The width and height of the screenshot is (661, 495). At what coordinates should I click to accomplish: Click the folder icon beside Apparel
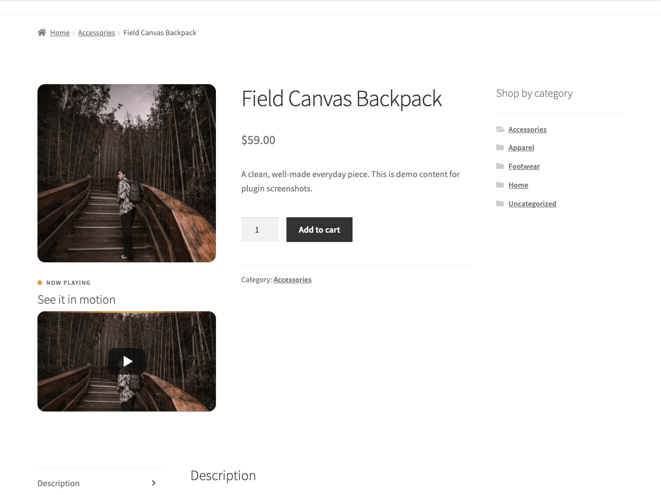coord(500,147)
